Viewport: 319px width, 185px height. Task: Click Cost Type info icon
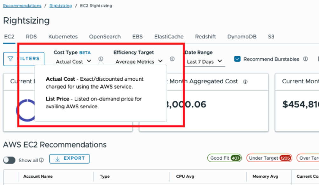[101, 59]
